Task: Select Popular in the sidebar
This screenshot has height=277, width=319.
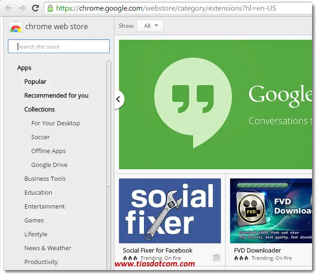Action: [x=35, y=82]
